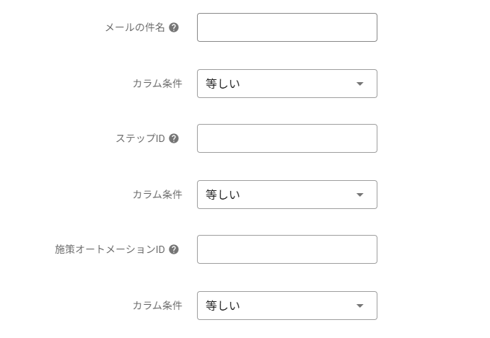Focus the メールの件名 text field
The width and height of the screenshot is (490, 338).
pyautogui.click(x=286, y=27)
